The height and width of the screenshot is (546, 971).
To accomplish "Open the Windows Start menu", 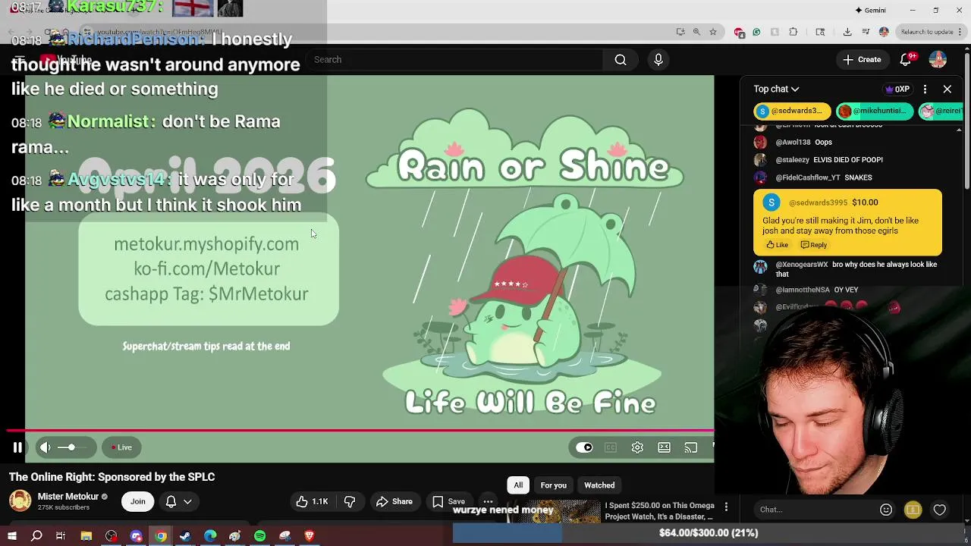I will click(11, 536).
